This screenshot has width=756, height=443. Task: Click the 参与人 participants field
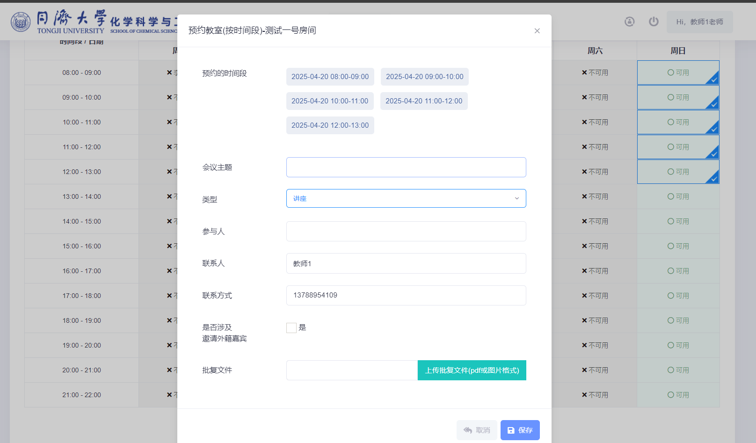click(406, 232)
